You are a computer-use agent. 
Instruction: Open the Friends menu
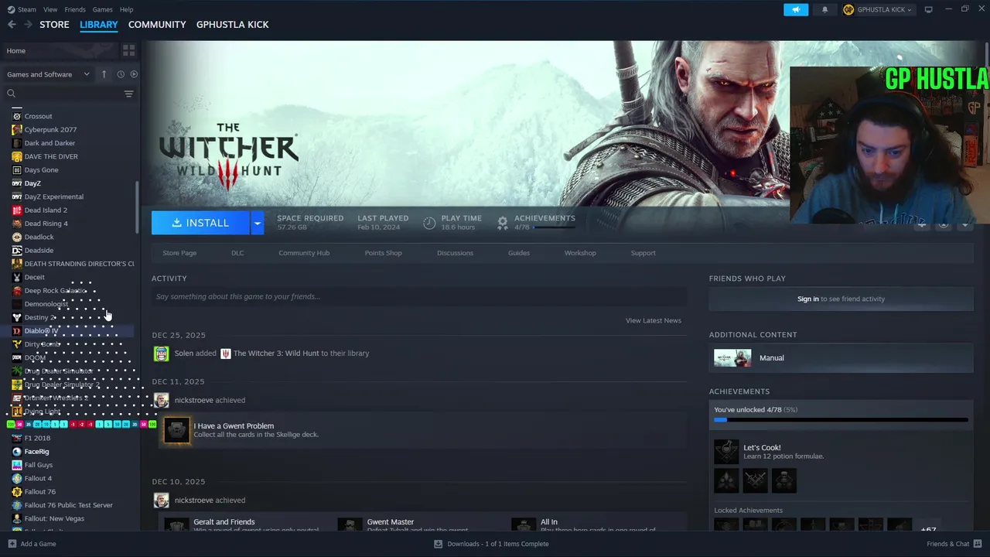pos(75,9)
